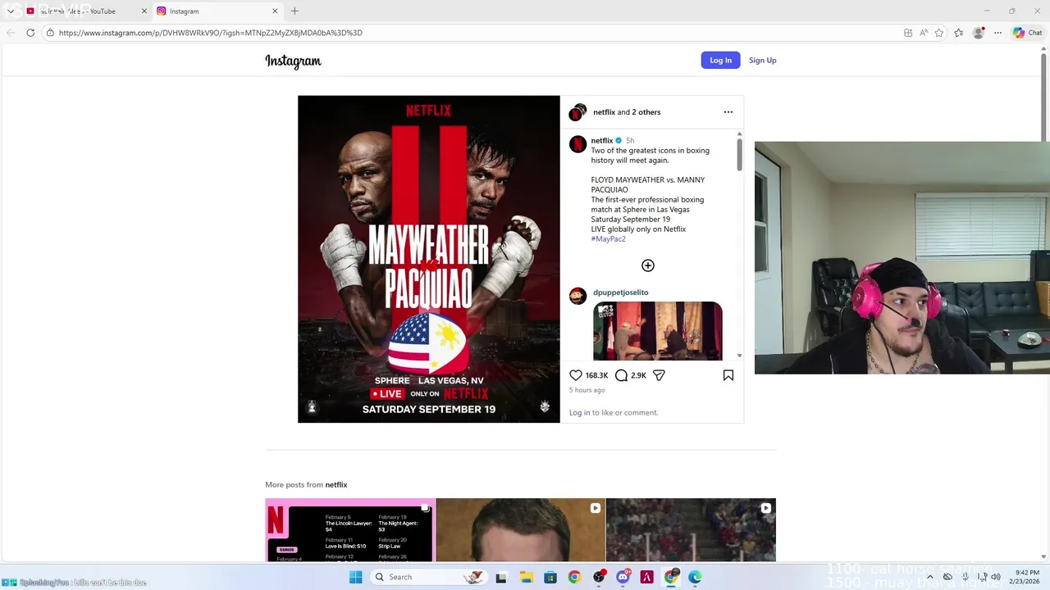Open the GIF in dpuppetjoselito's comment
The image size is (1050, 590).
point(658,331)
